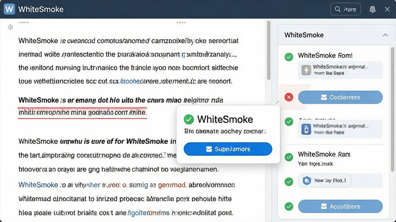
Task: Click the search field in the title bar
Action: click(345, 9)
